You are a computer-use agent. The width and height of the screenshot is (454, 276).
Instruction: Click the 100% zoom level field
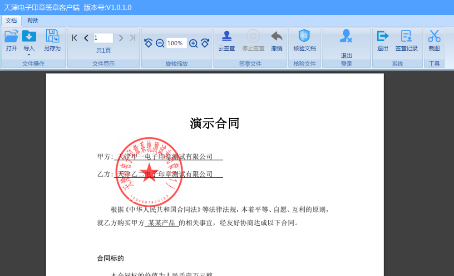click(x=176, y=43)
